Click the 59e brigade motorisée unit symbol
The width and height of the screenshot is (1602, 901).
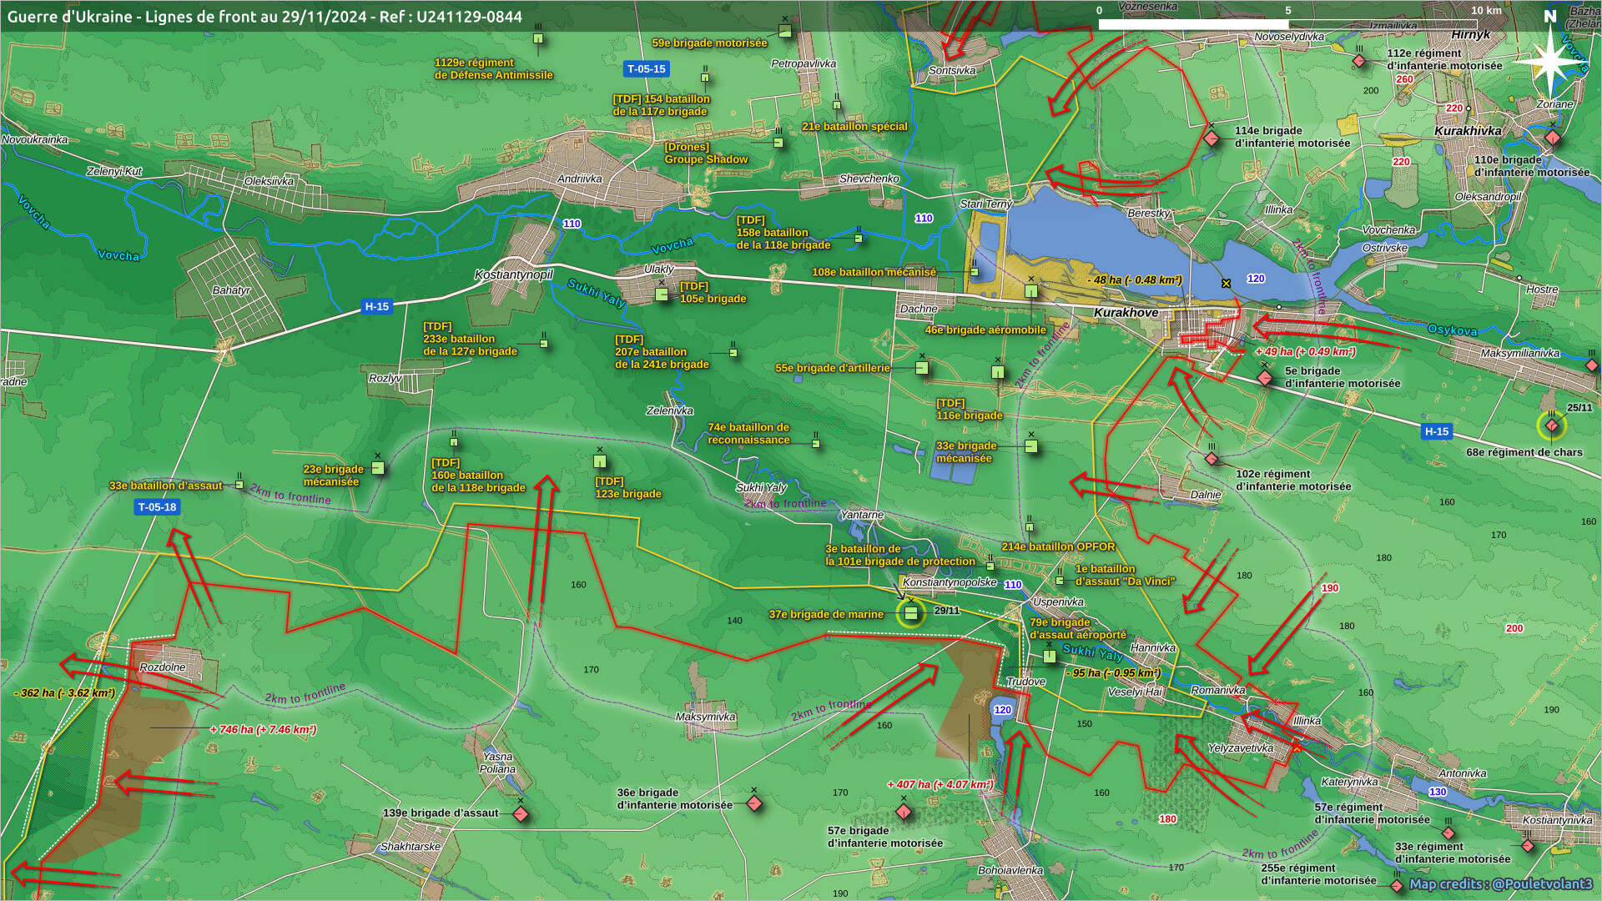pos(784,32)
